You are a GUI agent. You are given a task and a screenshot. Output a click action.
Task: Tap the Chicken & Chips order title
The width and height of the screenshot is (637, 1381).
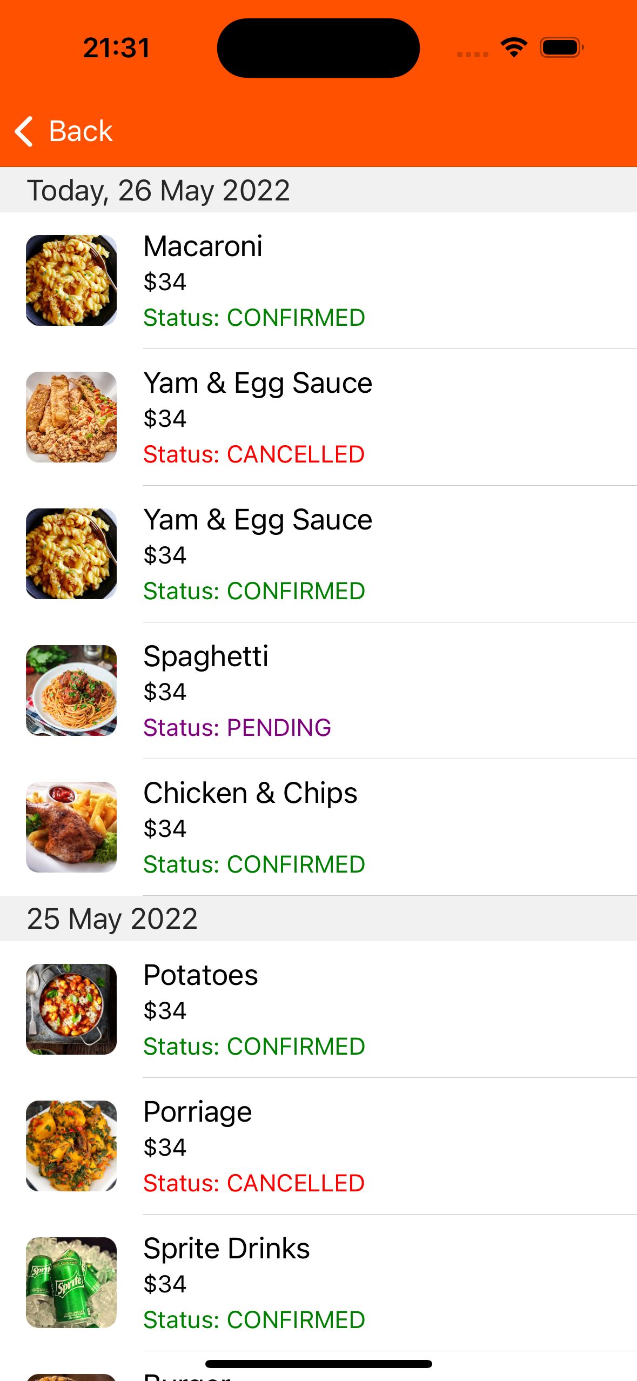[x=250, y=793]
